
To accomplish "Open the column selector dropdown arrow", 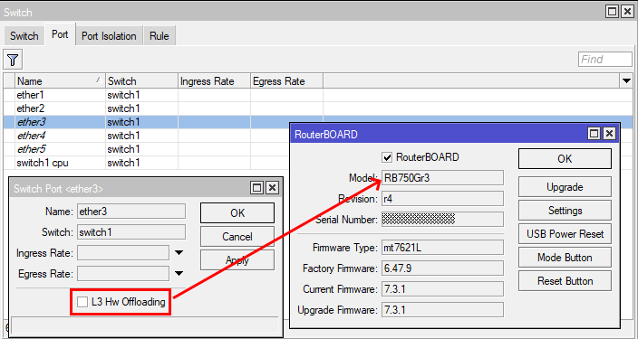I will pyautogui.click(x=626, y=81).
